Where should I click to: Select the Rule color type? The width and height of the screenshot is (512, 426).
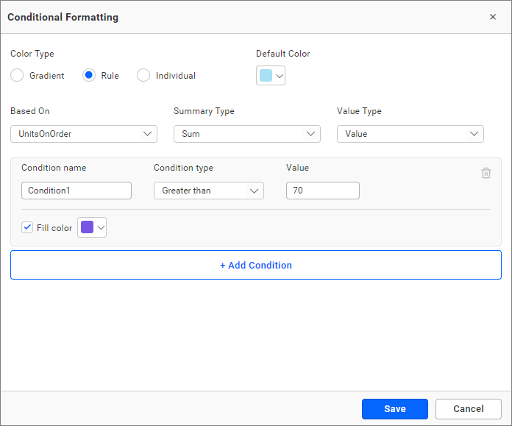89,75
